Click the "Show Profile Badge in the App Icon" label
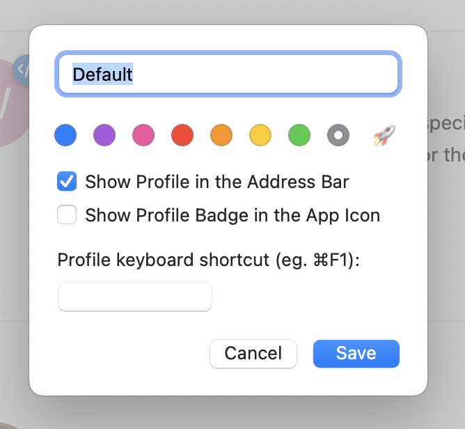The height and width of the screenshot is (429, 465). point(232,215)
